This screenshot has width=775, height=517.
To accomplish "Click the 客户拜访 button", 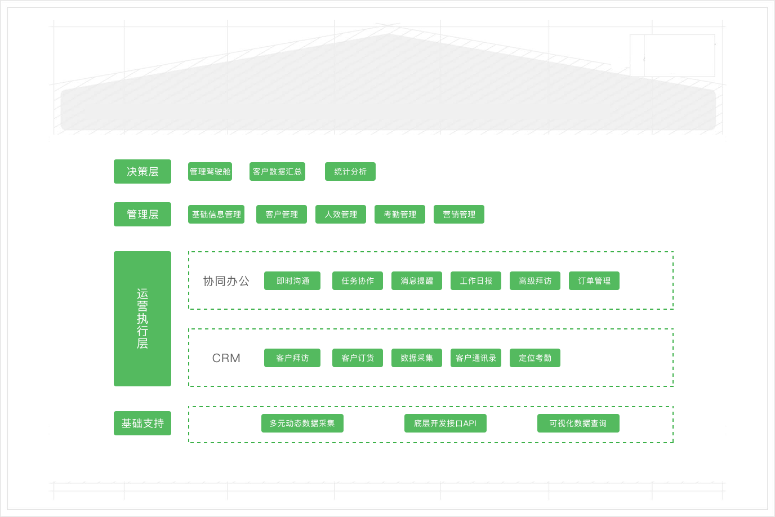I will click(292, 358).
